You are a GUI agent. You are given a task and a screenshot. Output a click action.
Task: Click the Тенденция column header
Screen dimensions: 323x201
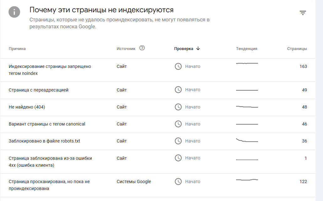pyautogui.click(x=247, y=49)
